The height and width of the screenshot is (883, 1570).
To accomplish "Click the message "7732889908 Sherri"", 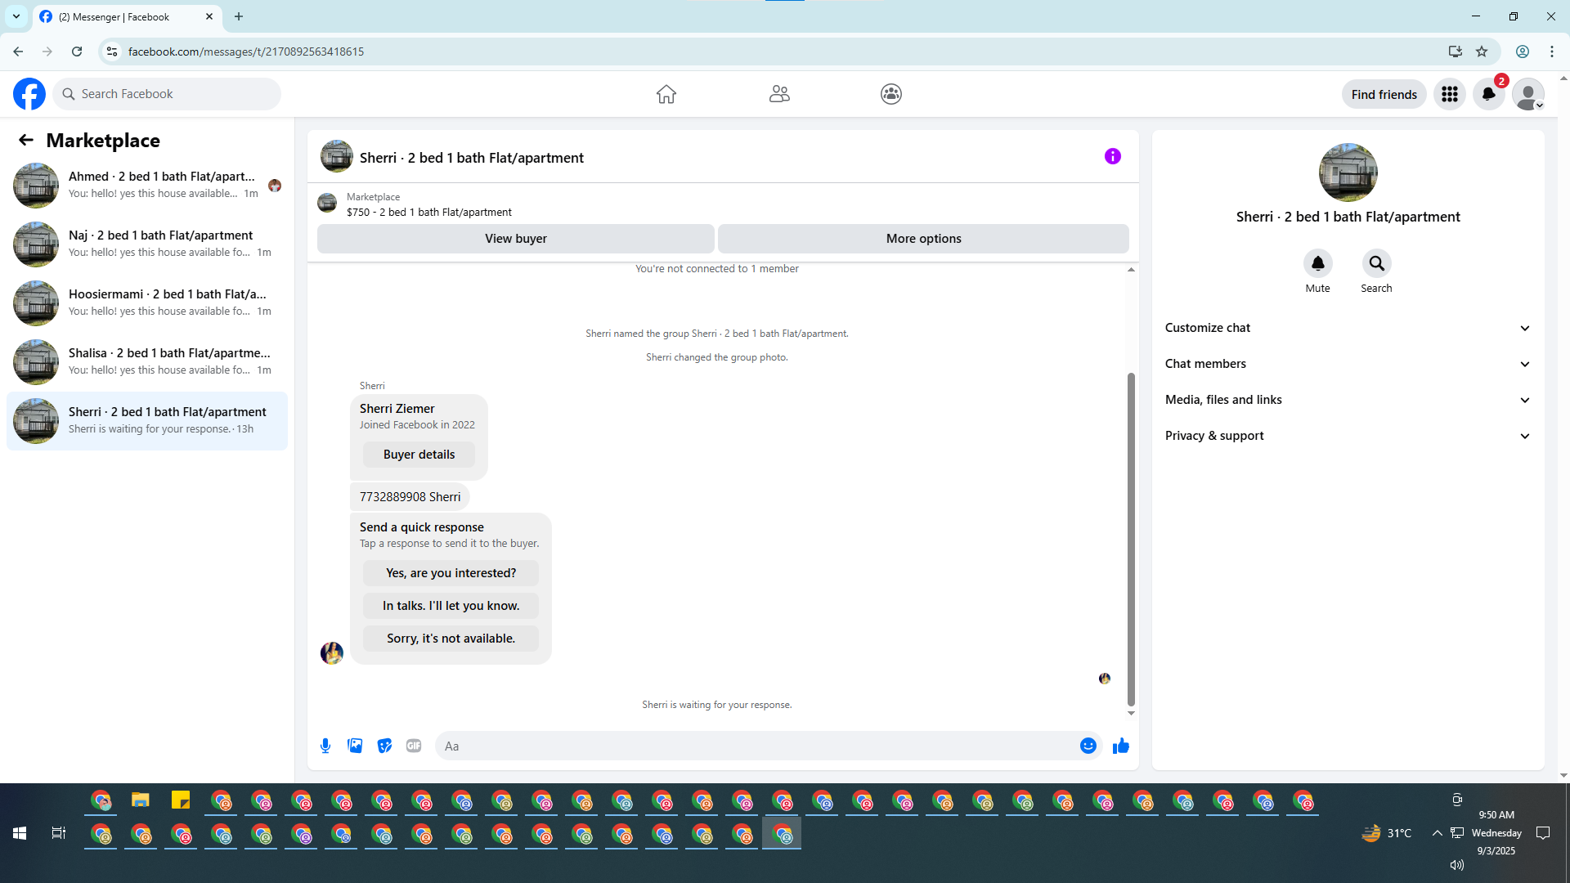I will [x=410, y=497].
